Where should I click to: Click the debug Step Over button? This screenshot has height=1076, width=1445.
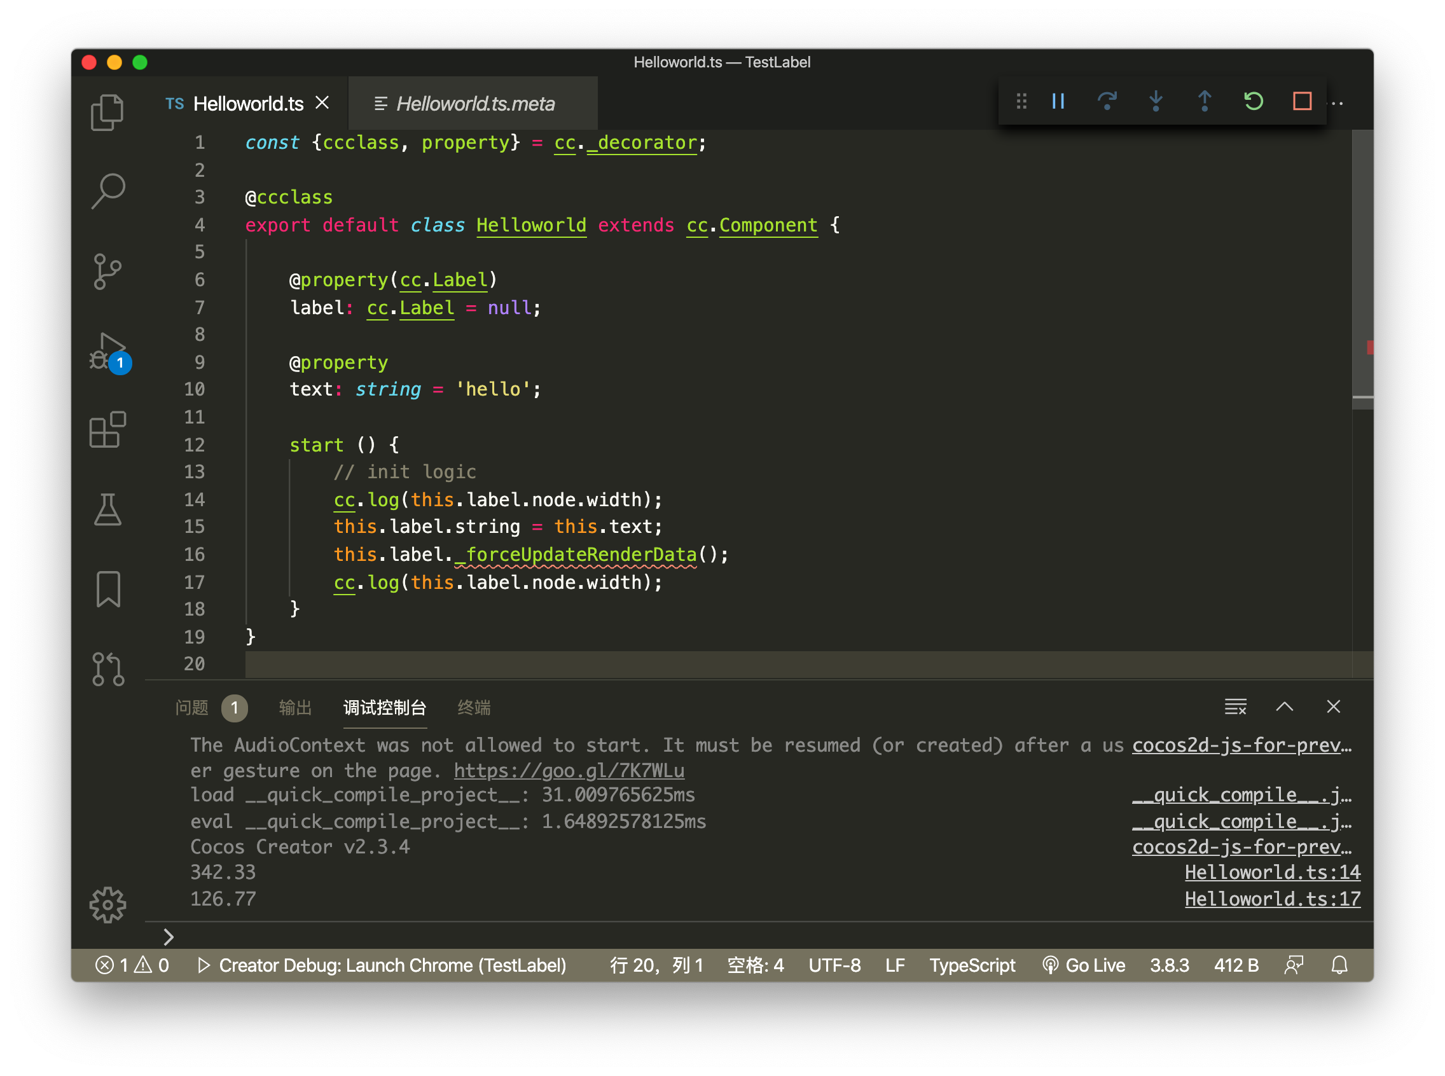(x=1106, y=101)
